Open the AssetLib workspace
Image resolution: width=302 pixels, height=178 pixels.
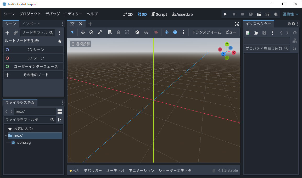[182, 14]
